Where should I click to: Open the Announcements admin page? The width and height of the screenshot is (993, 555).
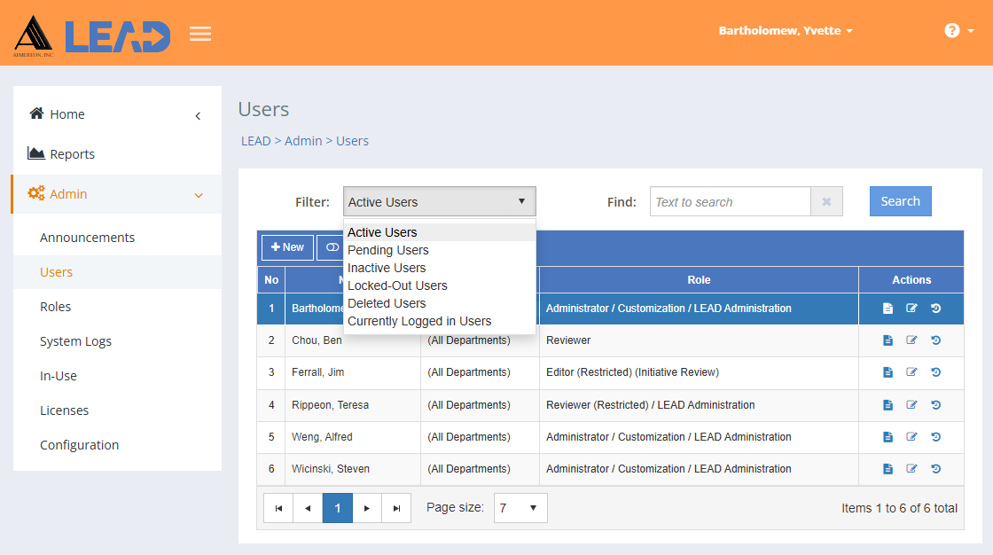tap(87, 237)
